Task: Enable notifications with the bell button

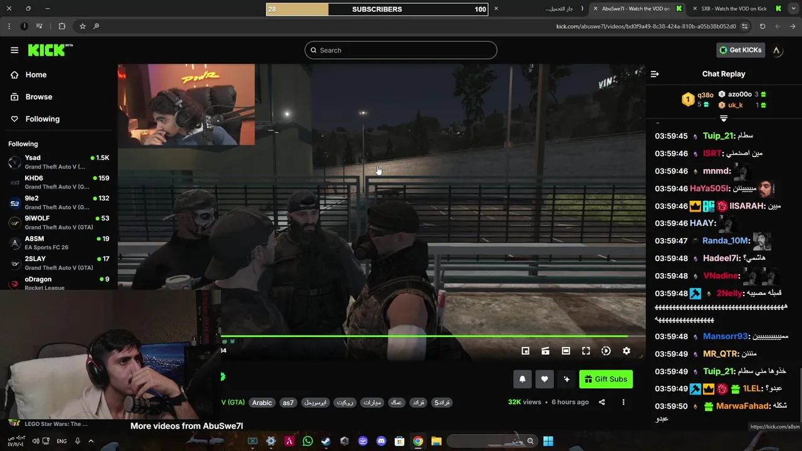Action: 522,379
